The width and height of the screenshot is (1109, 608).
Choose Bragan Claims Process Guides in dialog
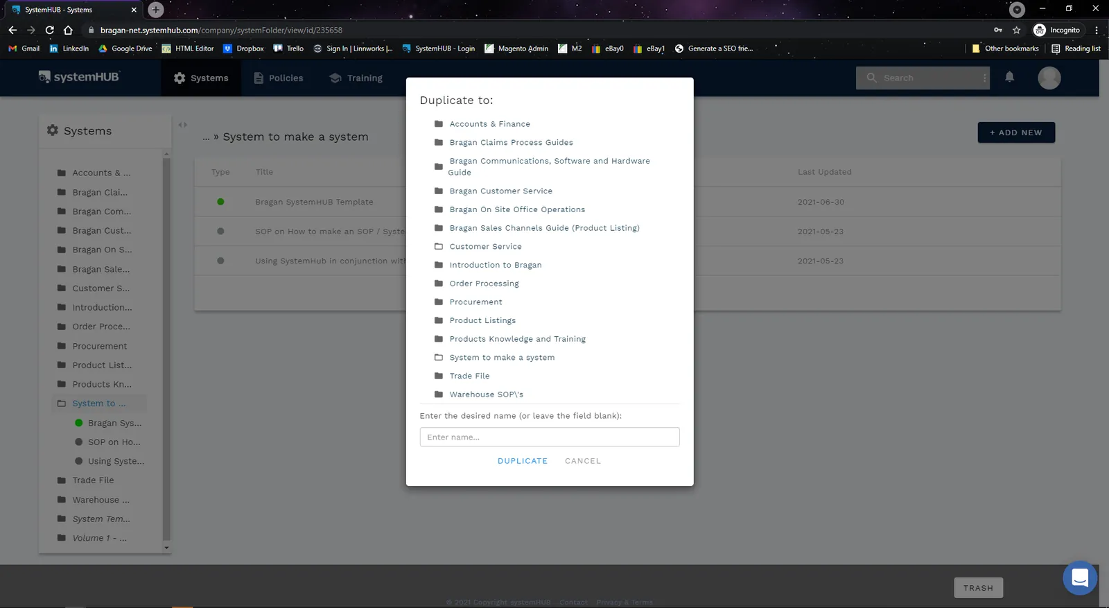pos(511,143)
